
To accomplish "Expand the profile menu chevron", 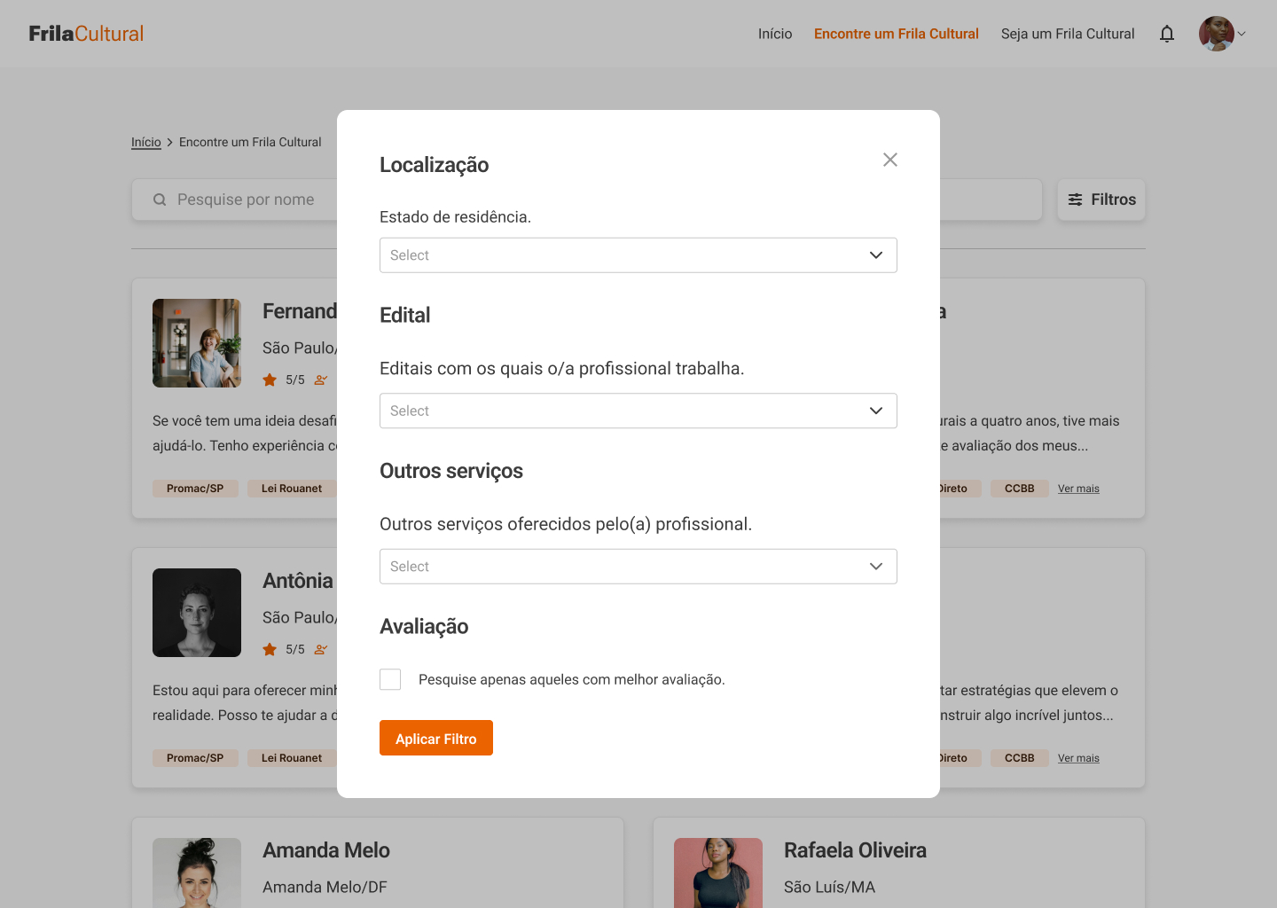I will (x=1242, y=34).
